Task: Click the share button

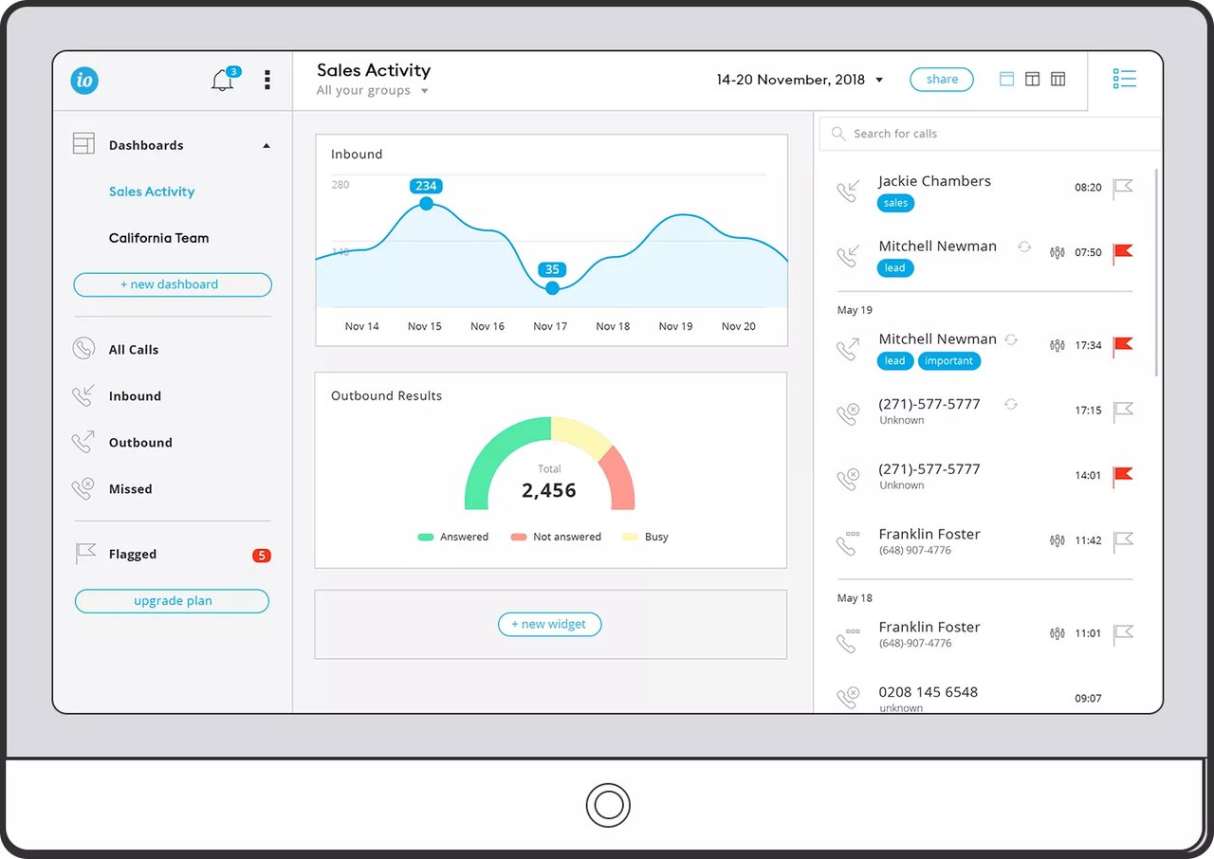Action: (x=942, y=80)
